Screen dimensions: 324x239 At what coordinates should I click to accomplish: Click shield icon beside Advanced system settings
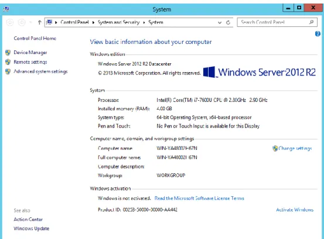point(8,71)
